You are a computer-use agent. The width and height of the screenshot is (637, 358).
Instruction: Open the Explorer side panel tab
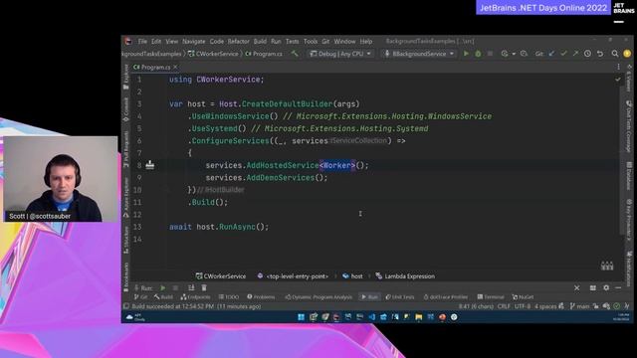[x=126, y=78]
